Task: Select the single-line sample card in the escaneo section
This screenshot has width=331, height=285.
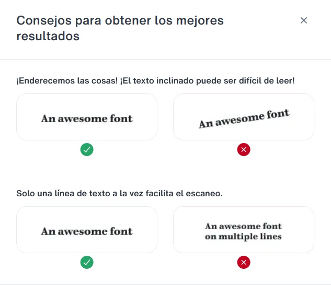Action: (x=87, y=230)
